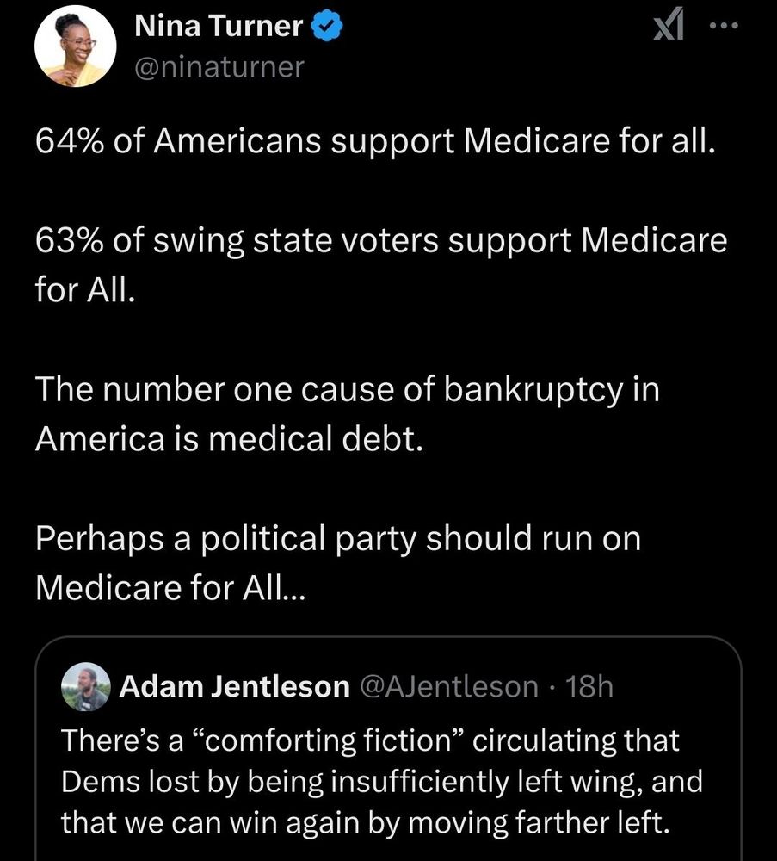
Task: Click Nina Turner's verified badge
Action: (x=328, y=26)
